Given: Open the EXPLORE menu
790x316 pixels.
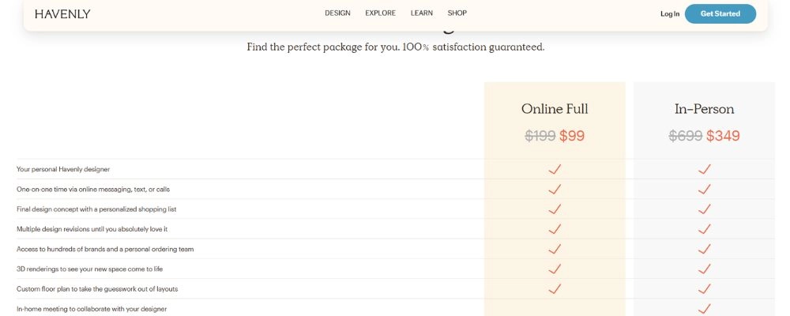Looking at the screenshot, I should click(381, 13).
